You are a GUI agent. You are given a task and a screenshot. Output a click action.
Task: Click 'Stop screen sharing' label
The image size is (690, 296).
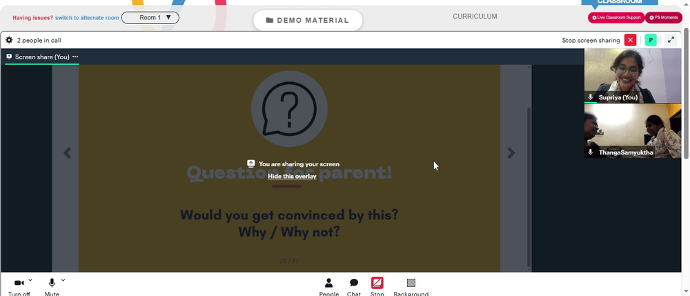[591, 41]
